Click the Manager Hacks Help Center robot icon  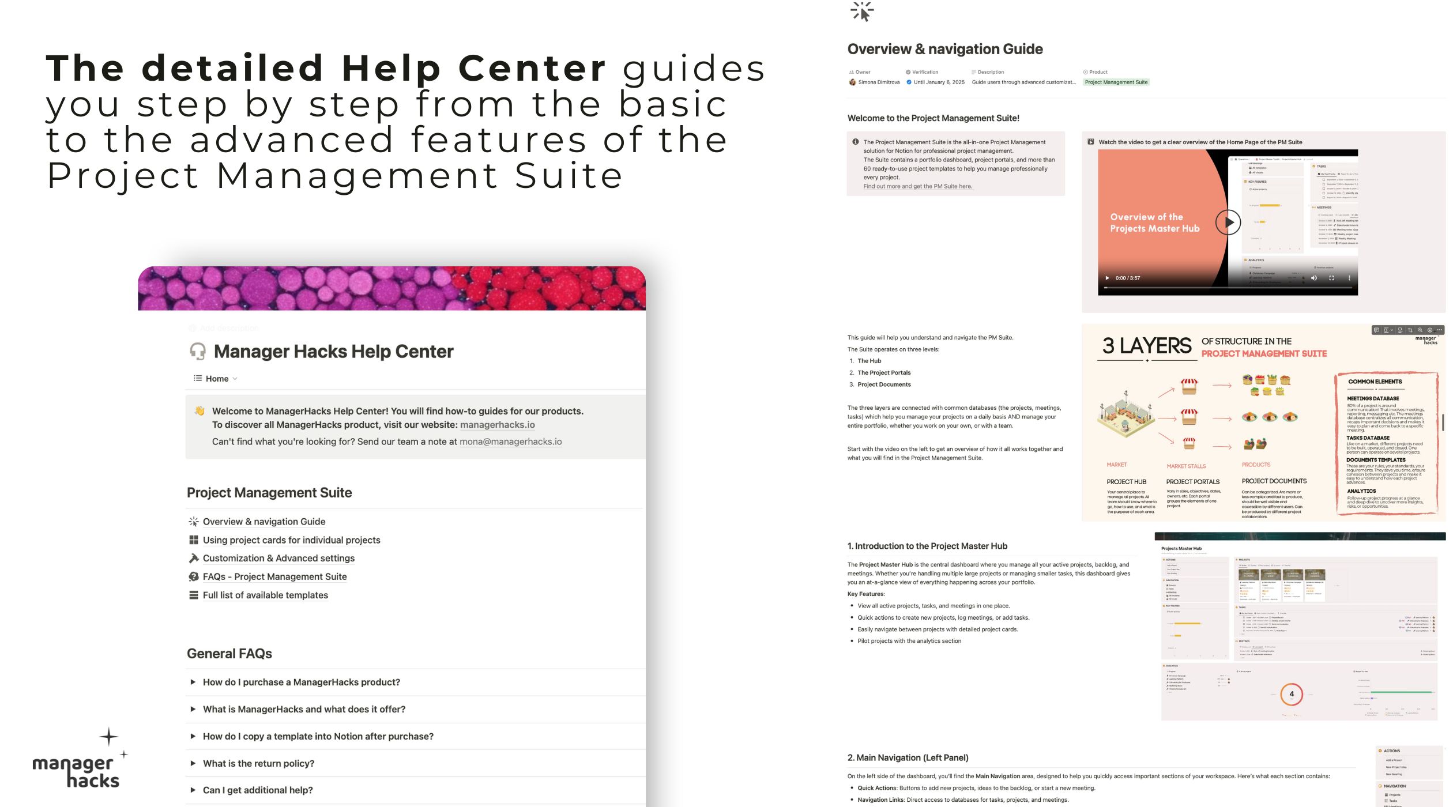click(x=196, y=350)
